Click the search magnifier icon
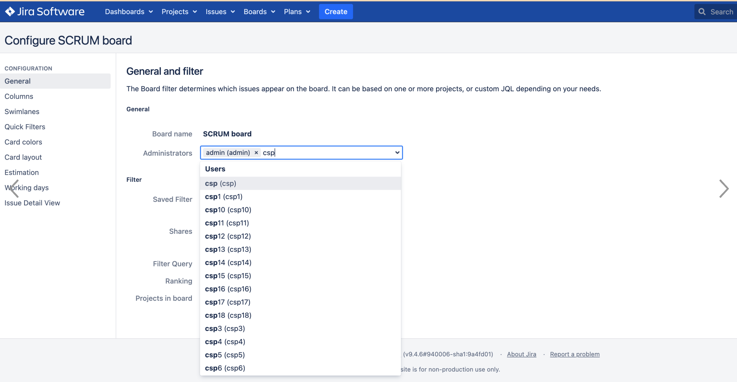The height and width of the screenshot is (382, 737). pyautogui.click(x=702, y=12)
